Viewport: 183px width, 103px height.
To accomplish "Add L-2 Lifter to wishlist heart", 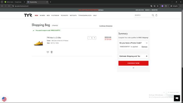I will (48, 52).
